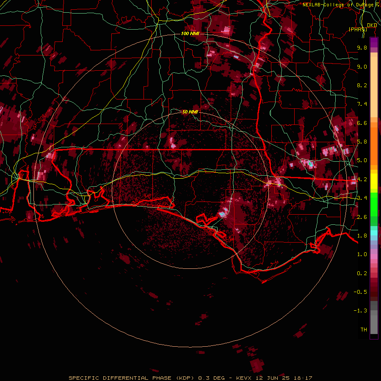
Task: Click the "KEVX" radar site identifier
Action: point(245,378)
